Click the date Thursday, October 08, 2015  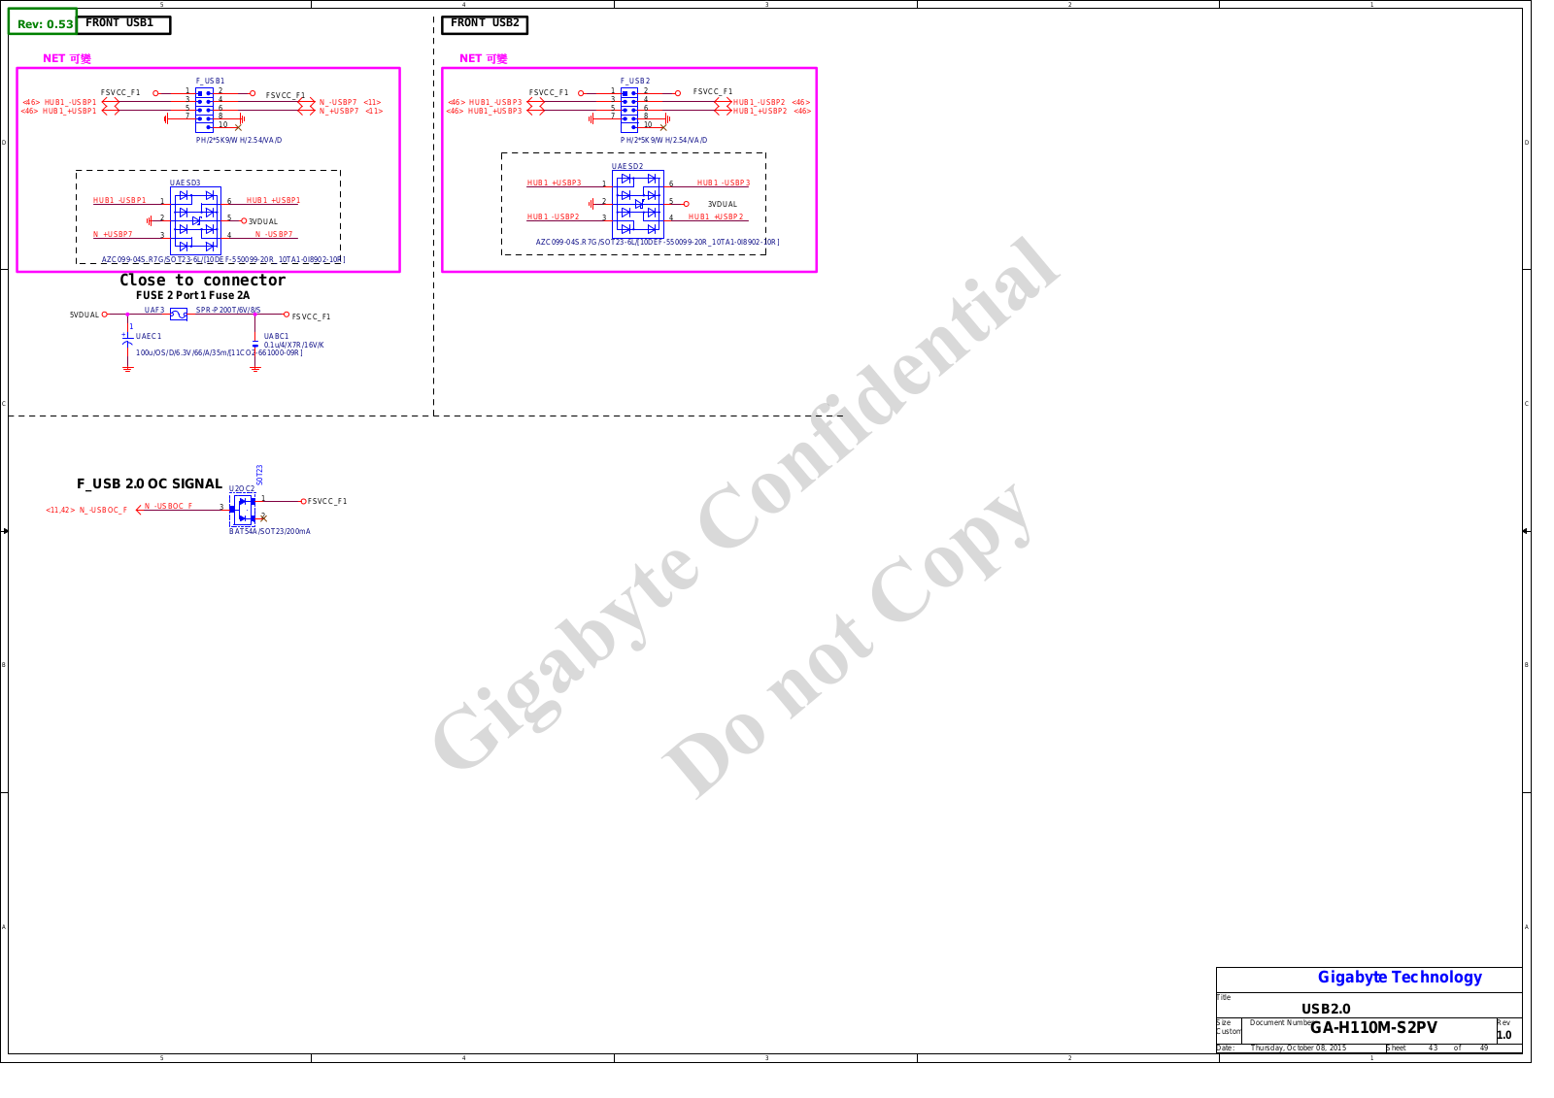point(1299,1048)
